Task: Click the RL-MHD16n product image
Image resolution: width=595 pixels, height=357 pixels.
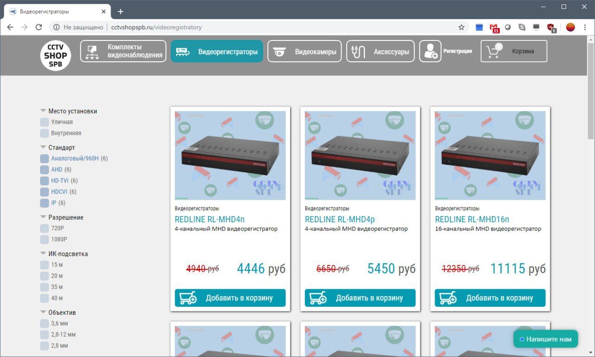Action: click(x=490, y=156)
